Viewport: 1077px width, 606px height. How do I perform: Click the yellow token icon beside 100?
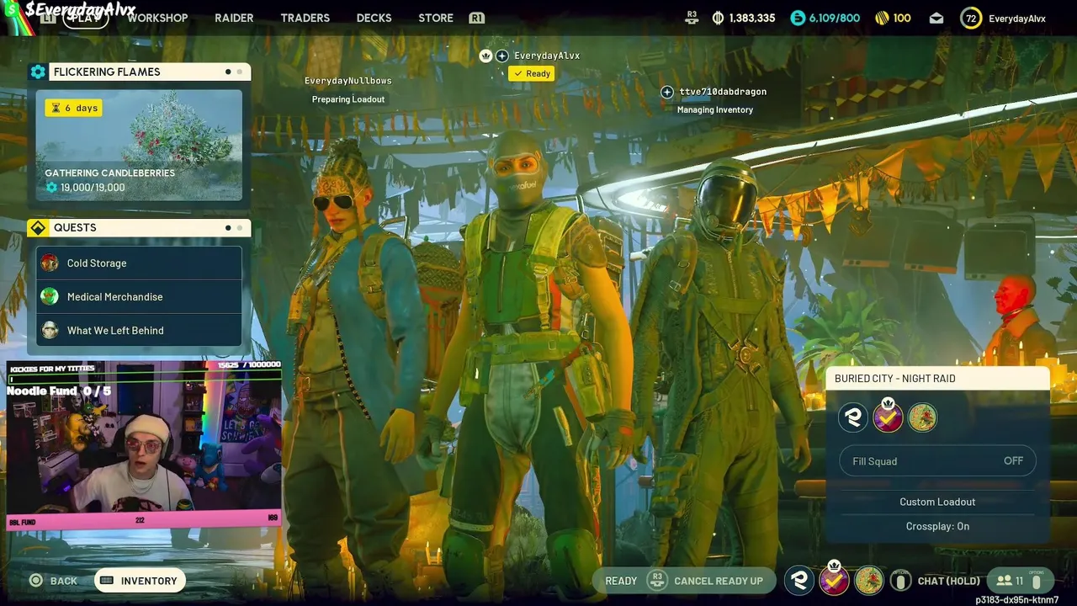[x=882, y=18]
